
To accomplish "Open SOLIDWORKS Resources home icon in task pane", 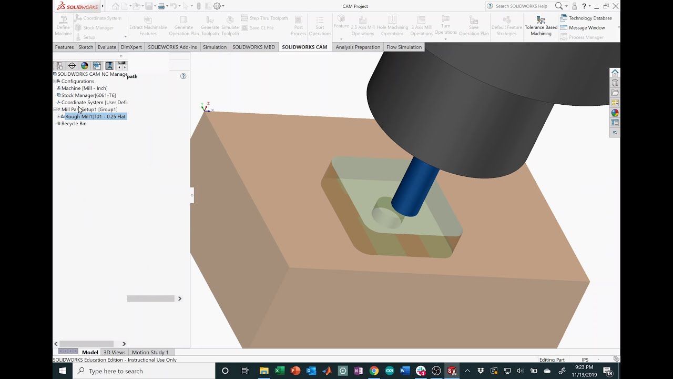I will pos(615,73).
